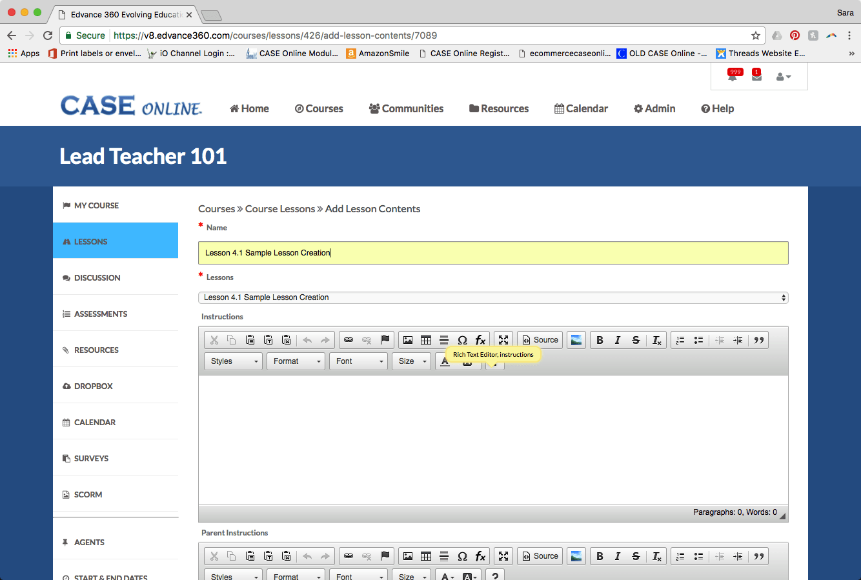Image resolution: width=861 pixels, height=580 pixels.
Task: Click Source button in Instructions editor
Action: 540,340
